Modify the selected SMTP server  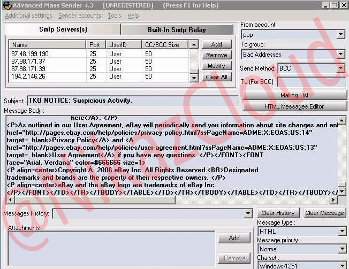[x=217, y=66]
